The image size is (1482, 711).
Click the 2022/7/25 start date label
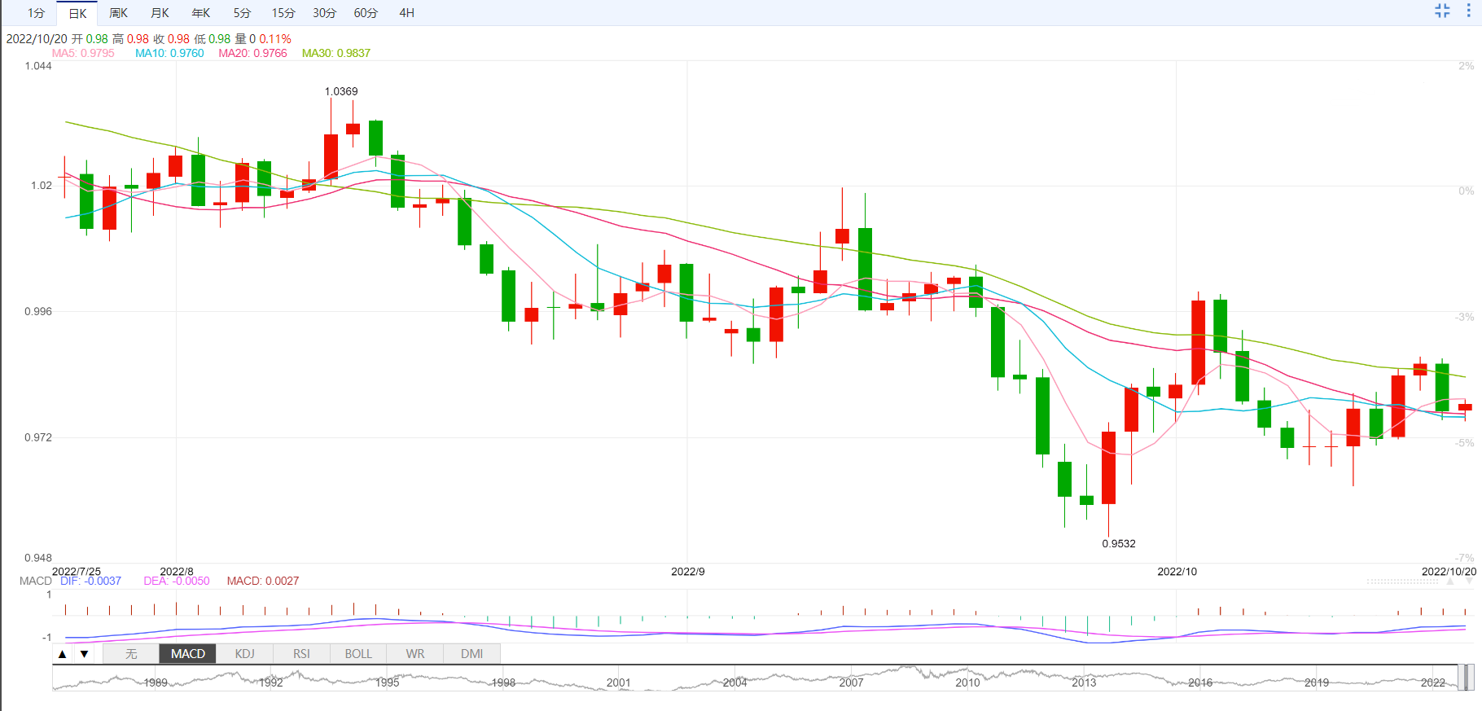click(x=77, y=572)
